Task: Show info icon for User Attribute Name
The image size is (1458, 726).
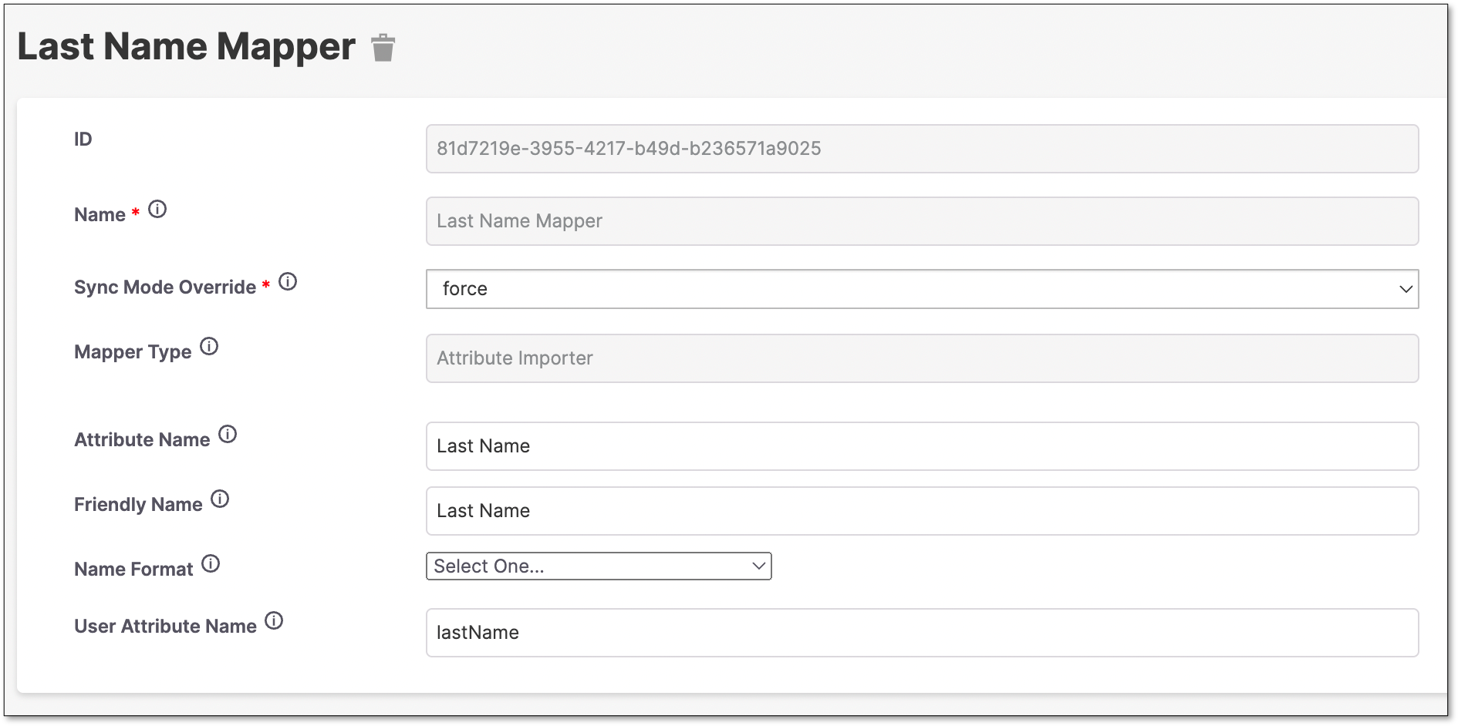Action: [x=274, y=621]
